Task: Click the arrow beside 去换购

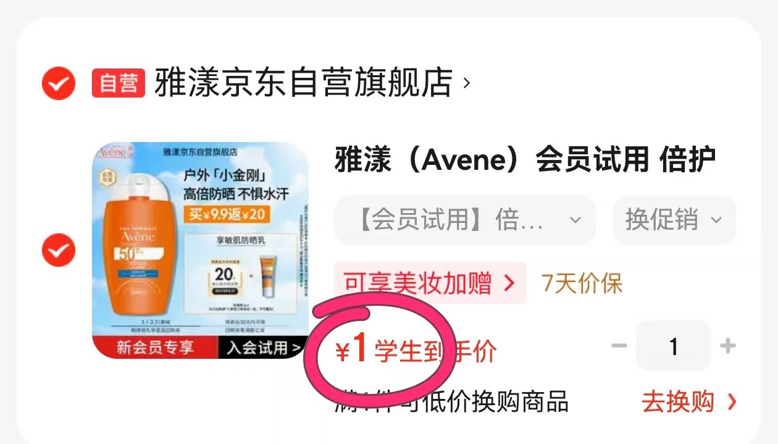Action: coord(732,402)
